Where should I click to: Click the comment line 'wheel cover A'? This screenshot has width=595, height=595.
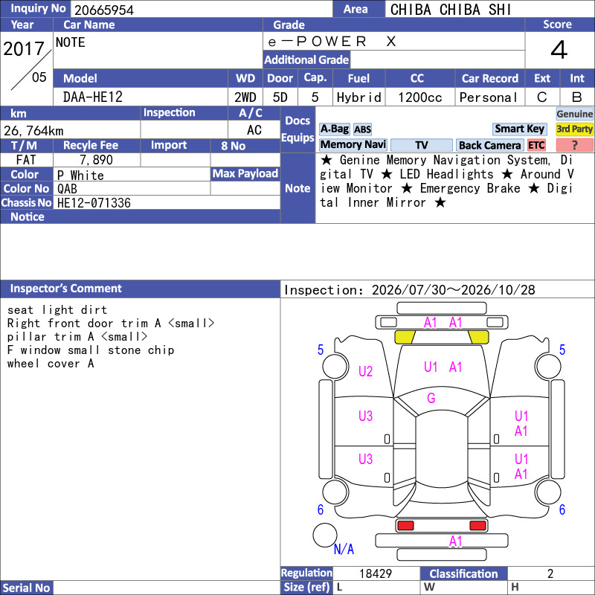pyautogui.click(x=51, y=363)
